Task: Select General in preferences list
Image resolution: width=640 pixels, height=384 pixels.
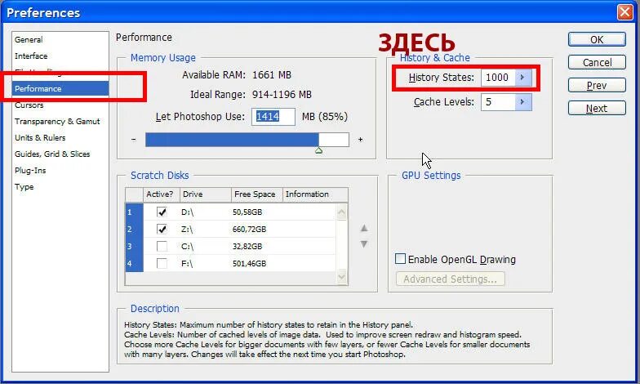Action: point(29,39)
